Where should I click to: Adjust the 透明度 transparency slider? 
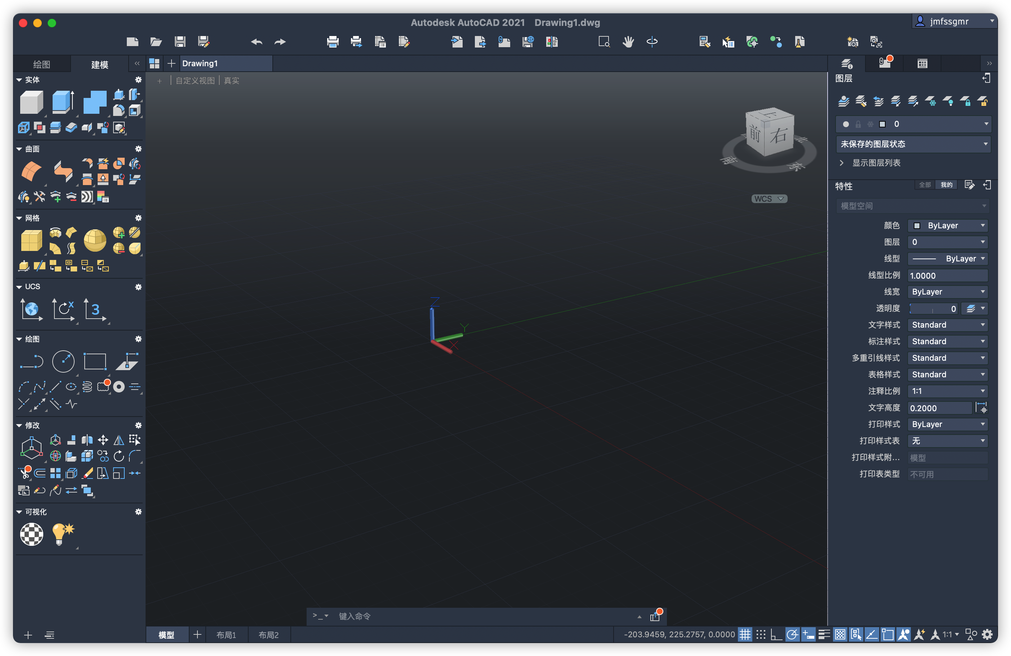933,309
